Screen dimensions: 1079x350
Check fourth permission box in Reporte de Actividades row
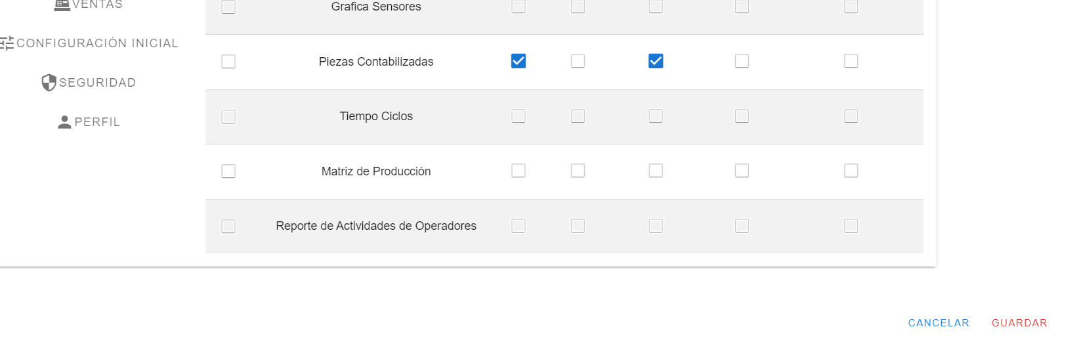742,226
